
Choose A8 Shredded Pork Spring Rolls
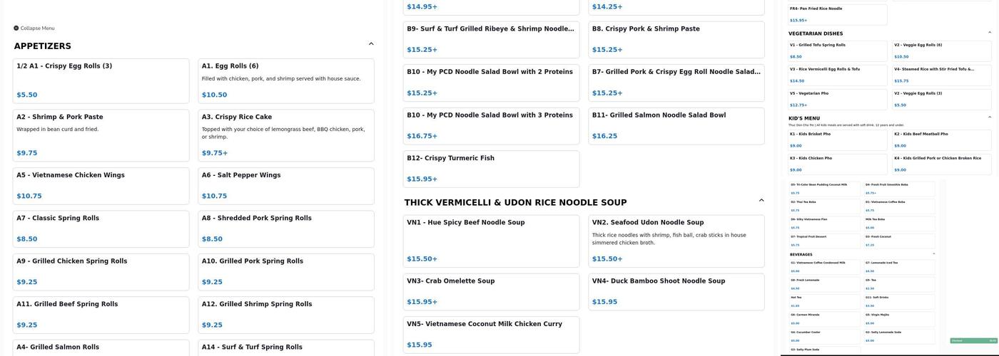point(286,229)
